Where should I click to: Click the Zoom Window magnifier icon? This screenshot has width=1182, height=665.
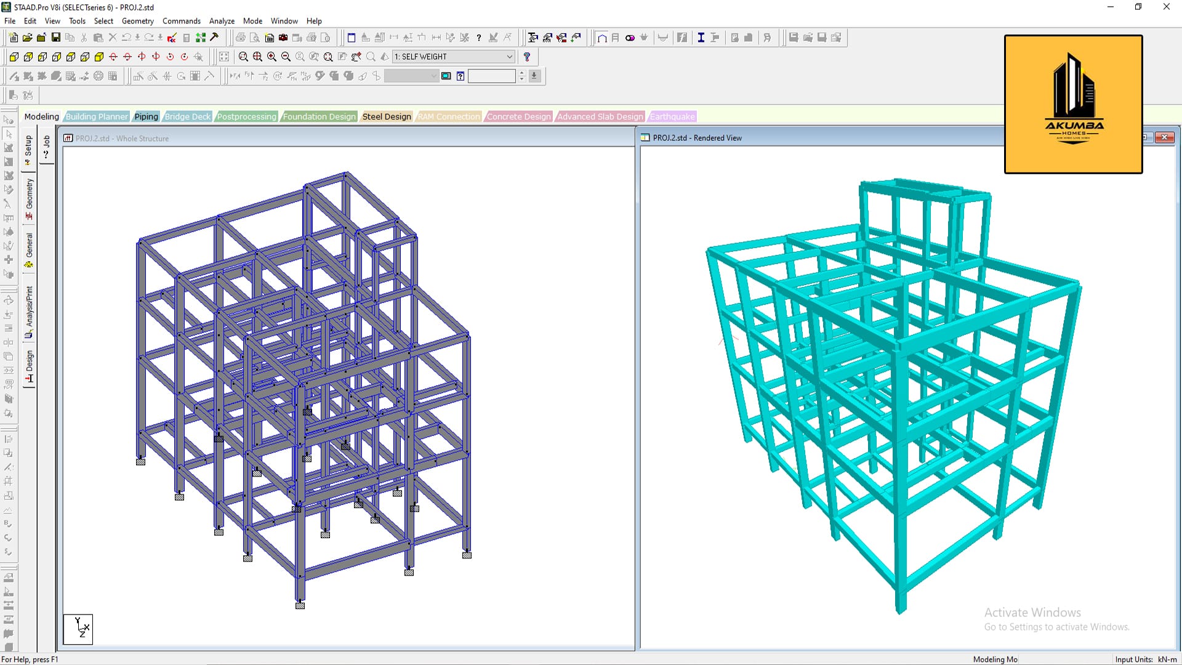pos(243,57)
